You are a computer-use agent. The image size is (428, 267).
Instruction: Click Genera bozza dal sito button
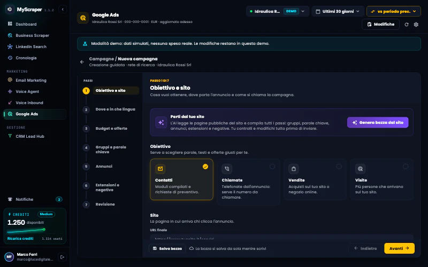pyautogui.click(x=378, y=122)
